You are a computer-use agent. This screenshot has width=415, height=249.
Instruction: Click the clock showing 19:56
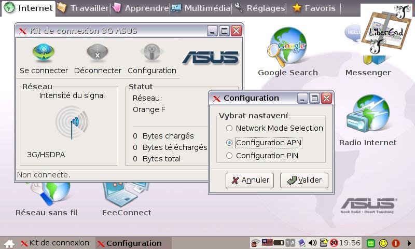point(350,243)
